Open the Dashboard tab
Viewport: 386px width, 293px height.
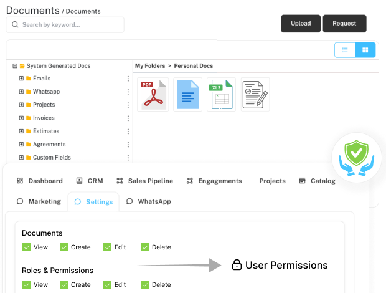point(40,181)
